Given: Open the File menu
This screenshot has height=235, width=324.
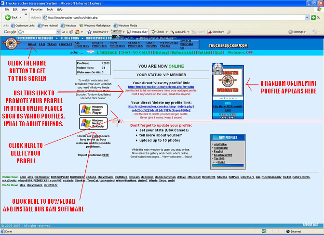Looking at the screenshot, I should pos(7,10).
